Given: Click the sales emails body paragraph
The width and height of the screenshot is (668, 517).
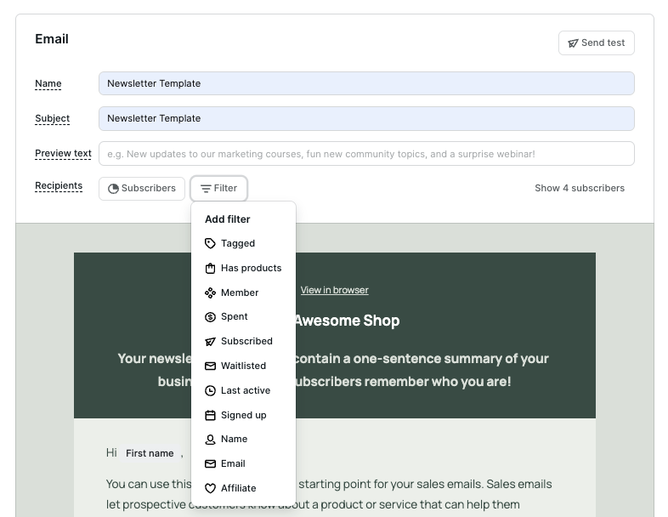Looking at the screenshot, I should (329, 494).
